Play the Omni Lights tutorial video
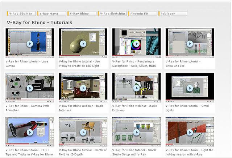232x158 pixels. click(190, 88)
